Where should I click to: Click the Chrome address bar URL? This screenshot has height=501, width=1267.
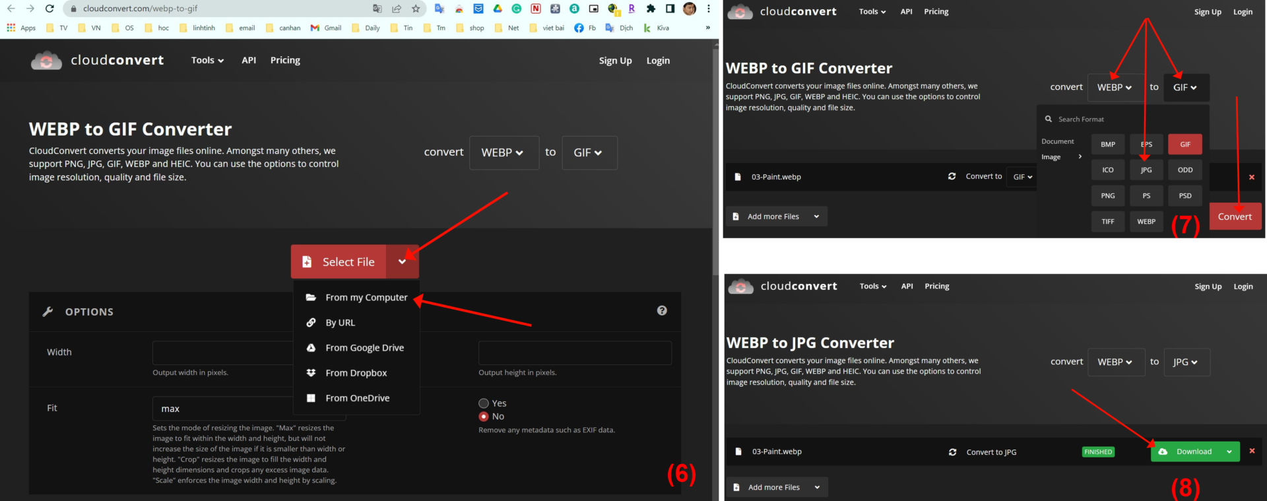(141, 9)
